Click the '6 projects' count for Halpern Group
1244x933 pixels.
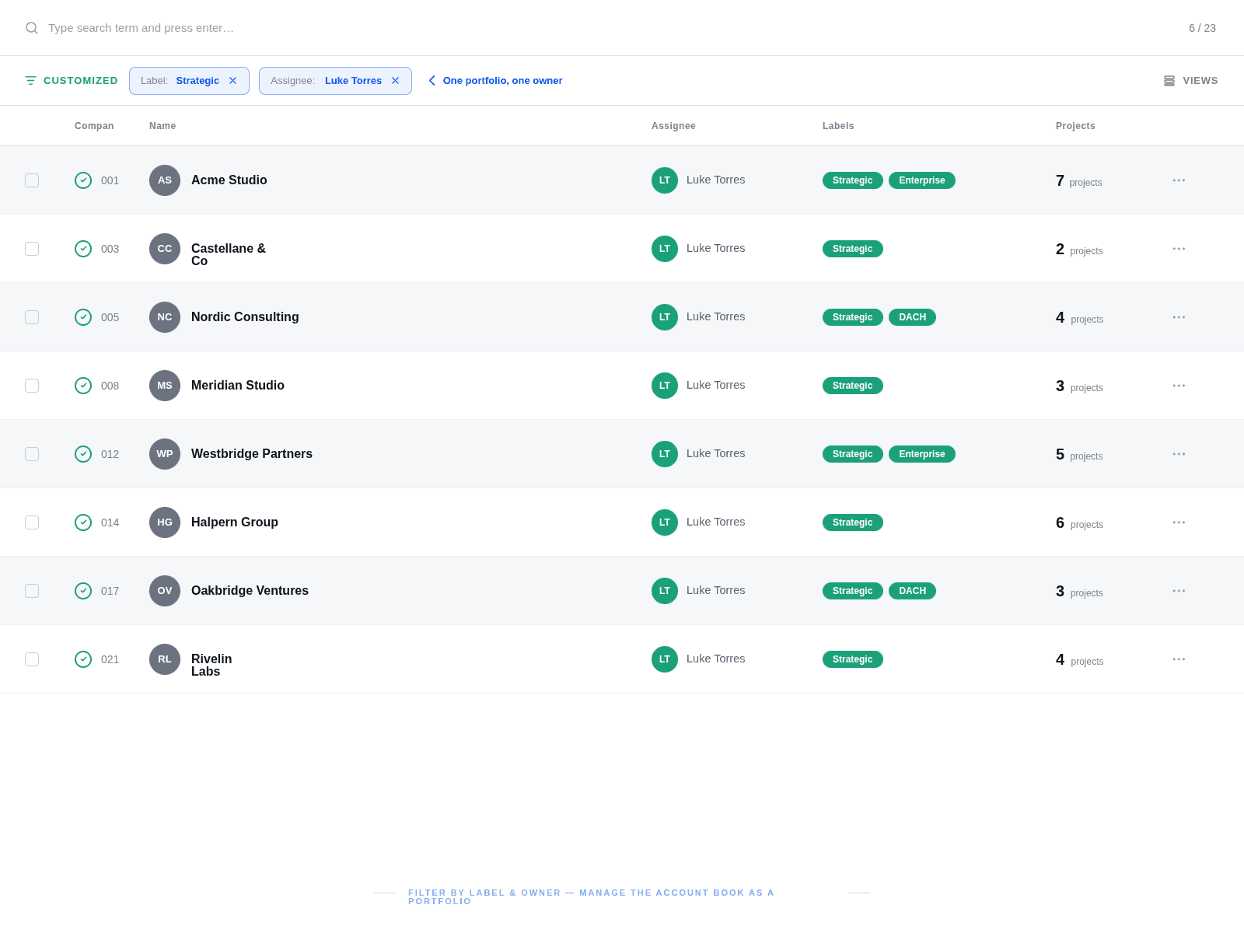(1079, 523)
